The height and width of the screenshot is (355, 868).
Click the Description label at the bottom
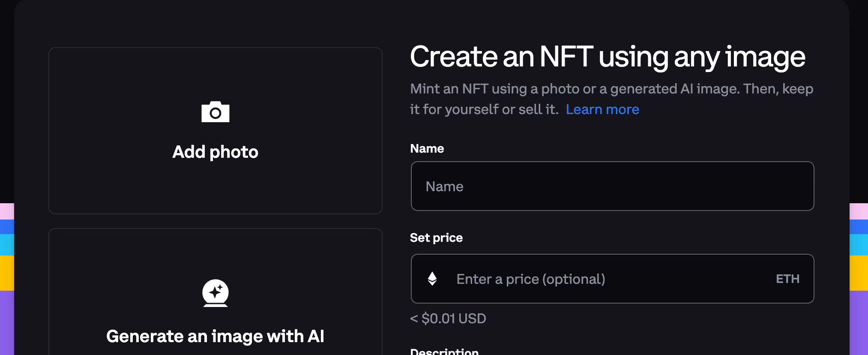444,352
